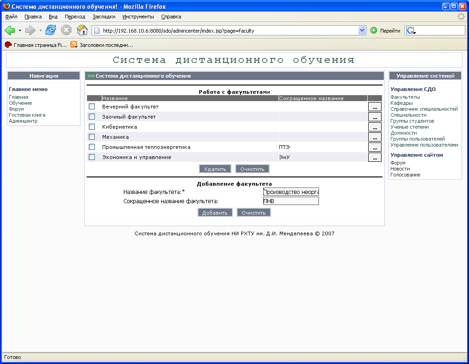Check the box for Механика
This screenshot has width=469, height=364.
click(92, 137)
